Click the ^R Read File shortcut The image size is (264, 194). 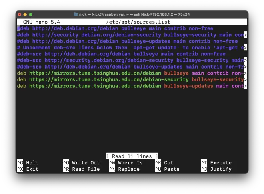[81, 169]
